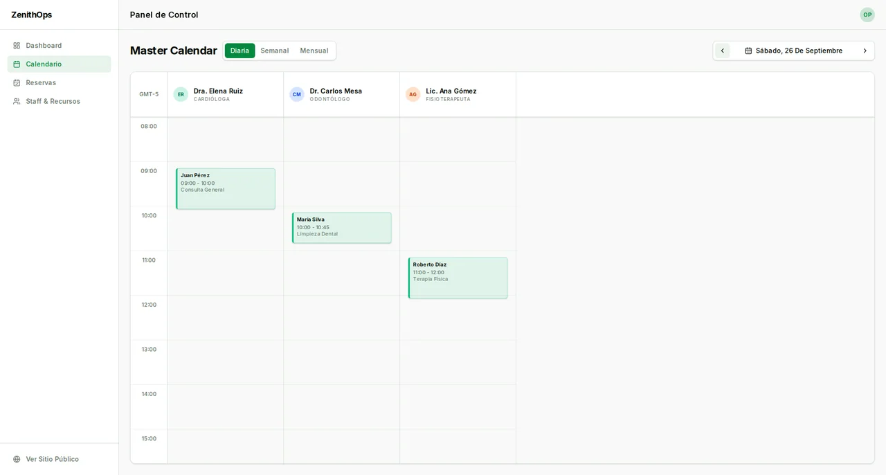Click the 10:00 time label
The image size is (886, 475).
point(149,215)
